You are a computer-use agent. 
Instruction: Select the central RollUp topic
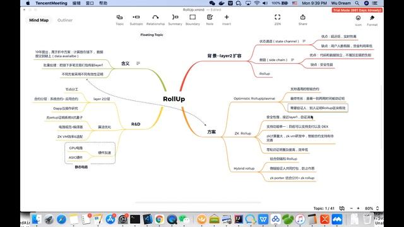(x=174, y=99)
